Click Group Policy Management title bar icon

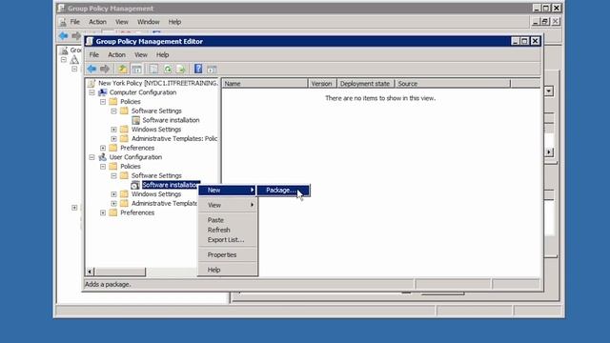point(61,8)
